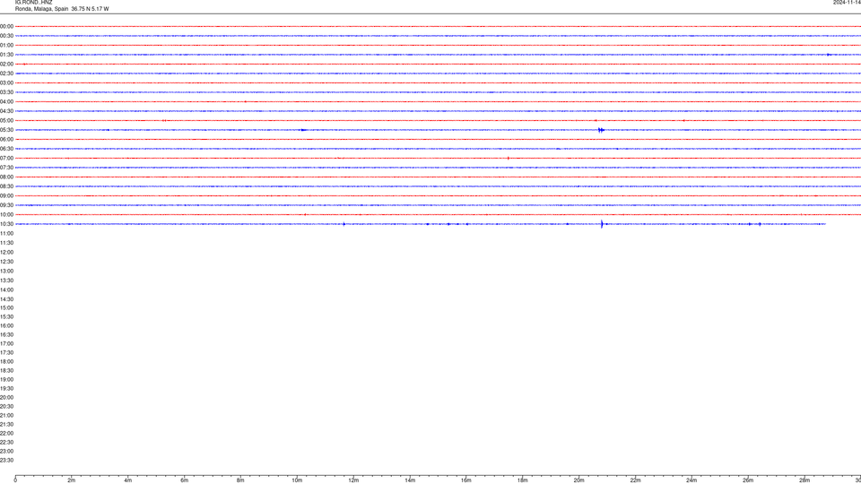Click the '12m' axis tick label

[353, 480]
